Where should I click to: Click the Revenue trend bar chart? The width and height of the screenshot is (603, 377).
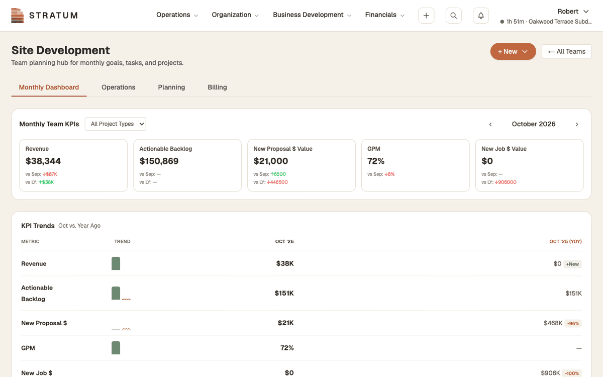tap(116, 263)
